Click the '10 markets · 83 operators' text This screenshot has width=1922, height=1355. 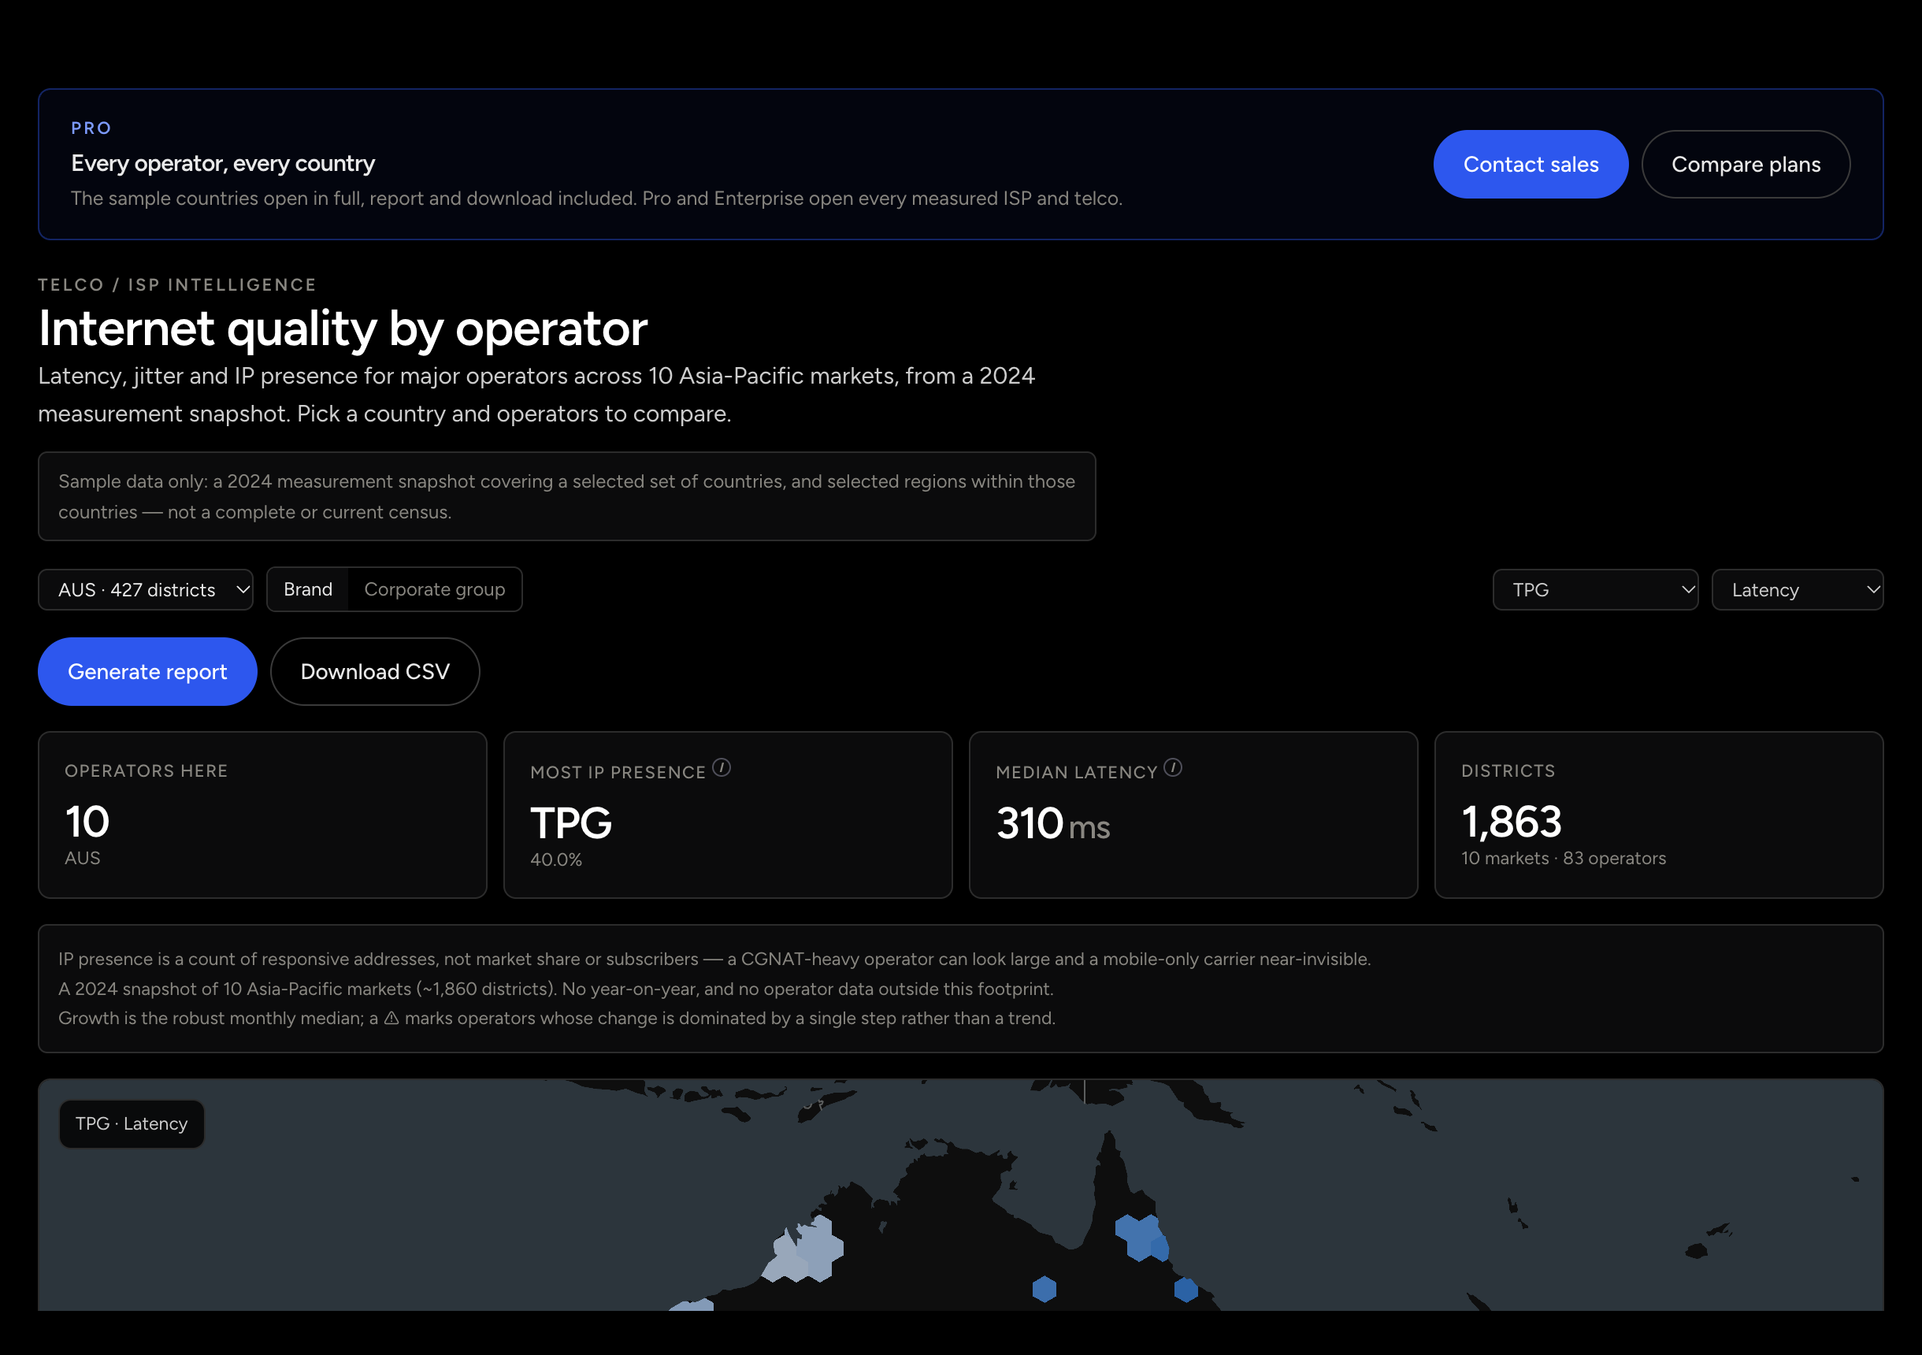click(x=1563, y=859)
